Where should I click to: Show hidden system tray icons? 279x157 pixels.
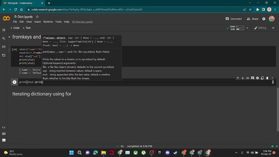(236, 153)
